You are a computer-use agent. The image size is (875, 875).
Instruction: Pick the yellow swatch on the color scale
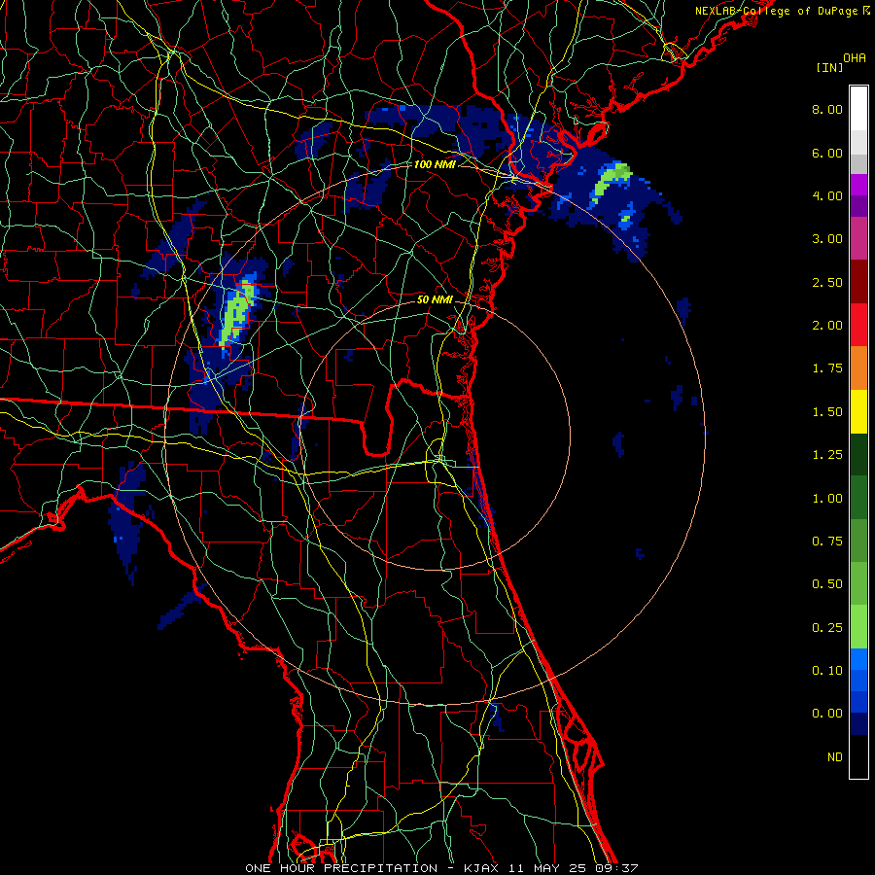click(x=858, y=411)
